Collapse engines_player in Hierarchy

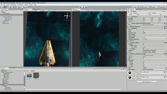pos(3,16)
